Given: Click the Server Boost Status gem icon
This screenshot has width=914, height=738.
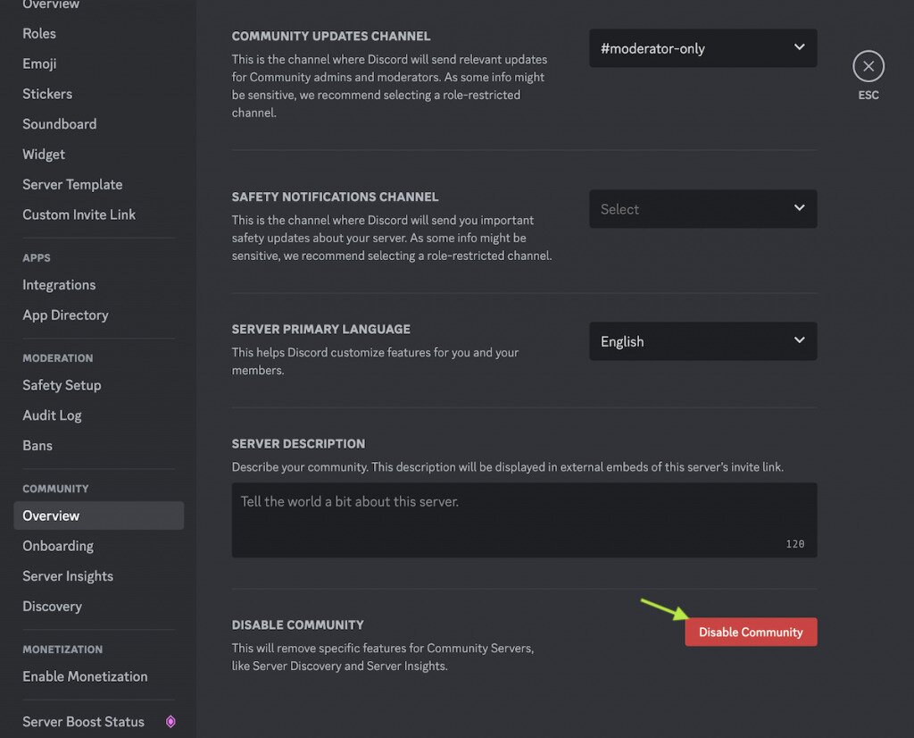Looking at the screenshot, I should [170, 721].
